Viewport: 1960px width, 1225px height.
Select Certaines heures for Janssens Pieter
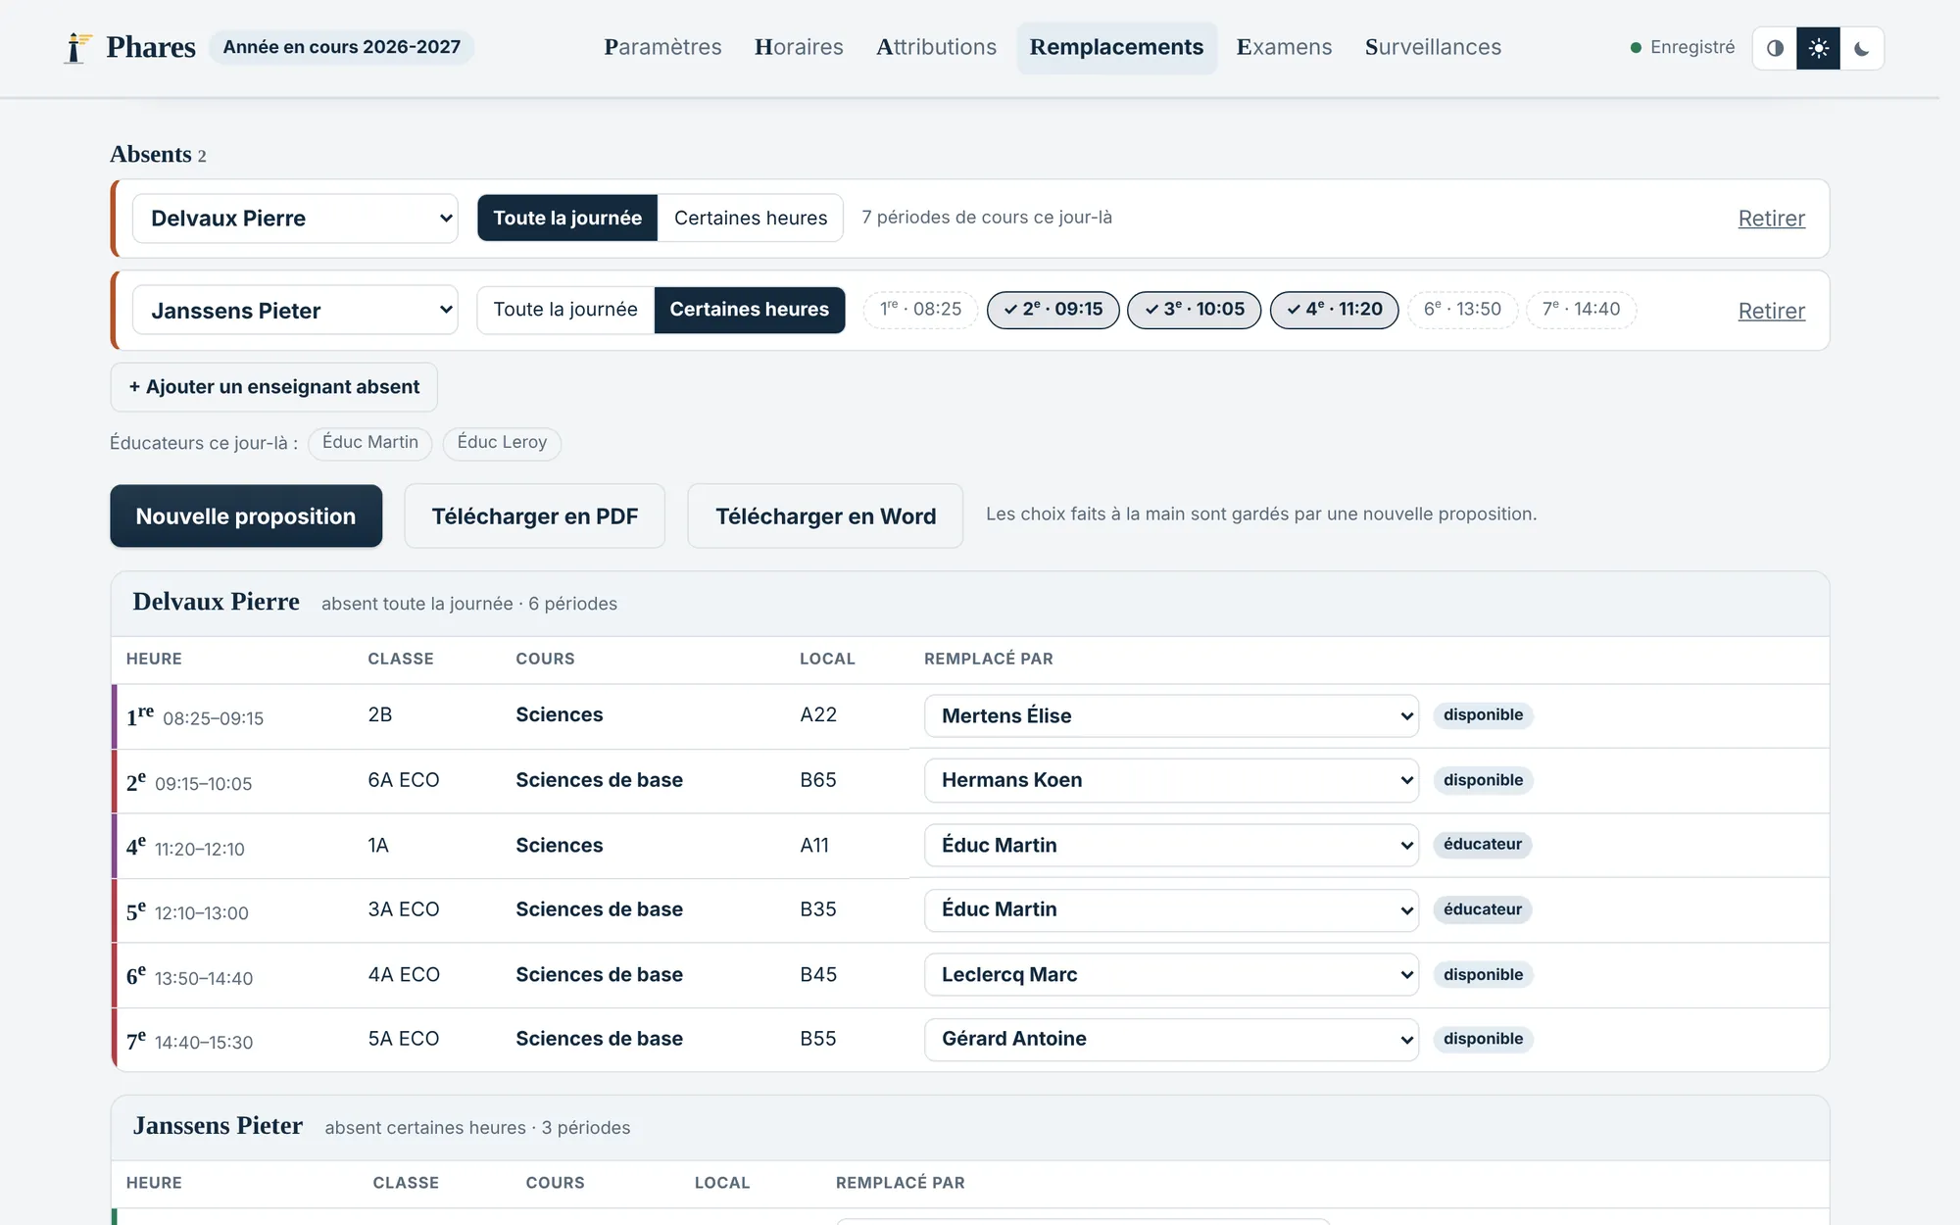coord(750,310)
